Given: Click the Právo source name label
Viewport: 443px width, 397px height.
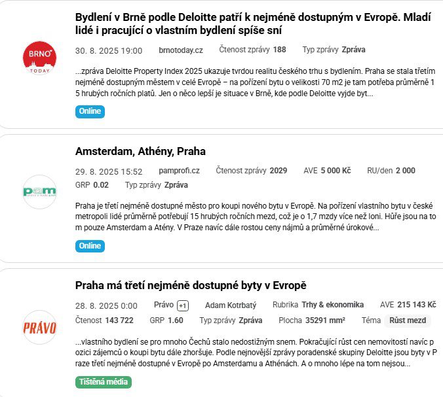Looking at the screenshot, I should [x=163, y=305].
